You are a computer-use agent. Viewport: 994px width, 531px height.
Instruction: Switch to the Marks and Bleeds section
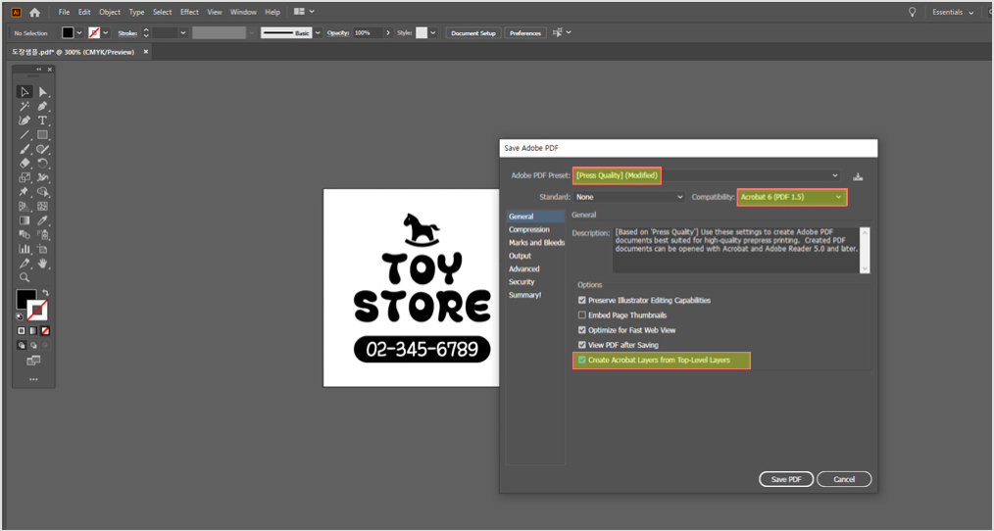535,243
